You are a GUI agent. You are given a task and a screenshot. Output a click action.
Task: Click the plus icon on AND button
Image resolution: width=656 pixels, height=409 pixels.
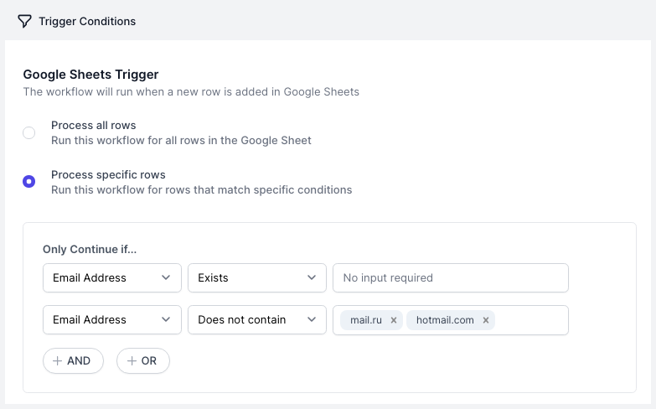click(x=57, y=361)
